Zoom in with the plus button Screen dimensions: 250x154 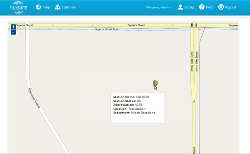(13, 27)
